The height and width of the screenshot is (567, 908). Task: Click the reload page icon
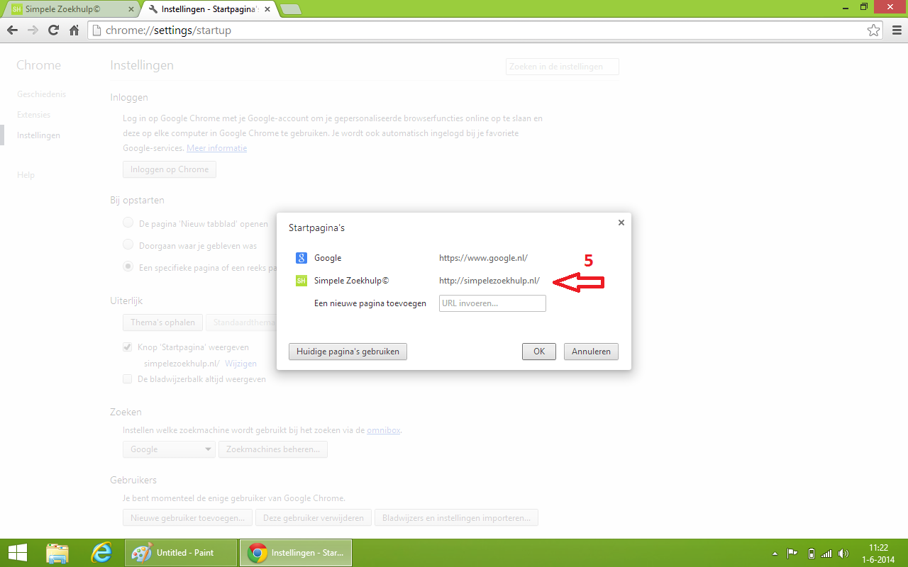click(x=53, y=30)
